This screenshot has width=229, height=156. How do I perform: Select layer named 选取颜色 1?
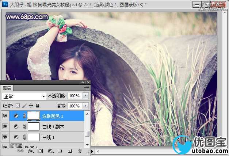tap(53, 116)
